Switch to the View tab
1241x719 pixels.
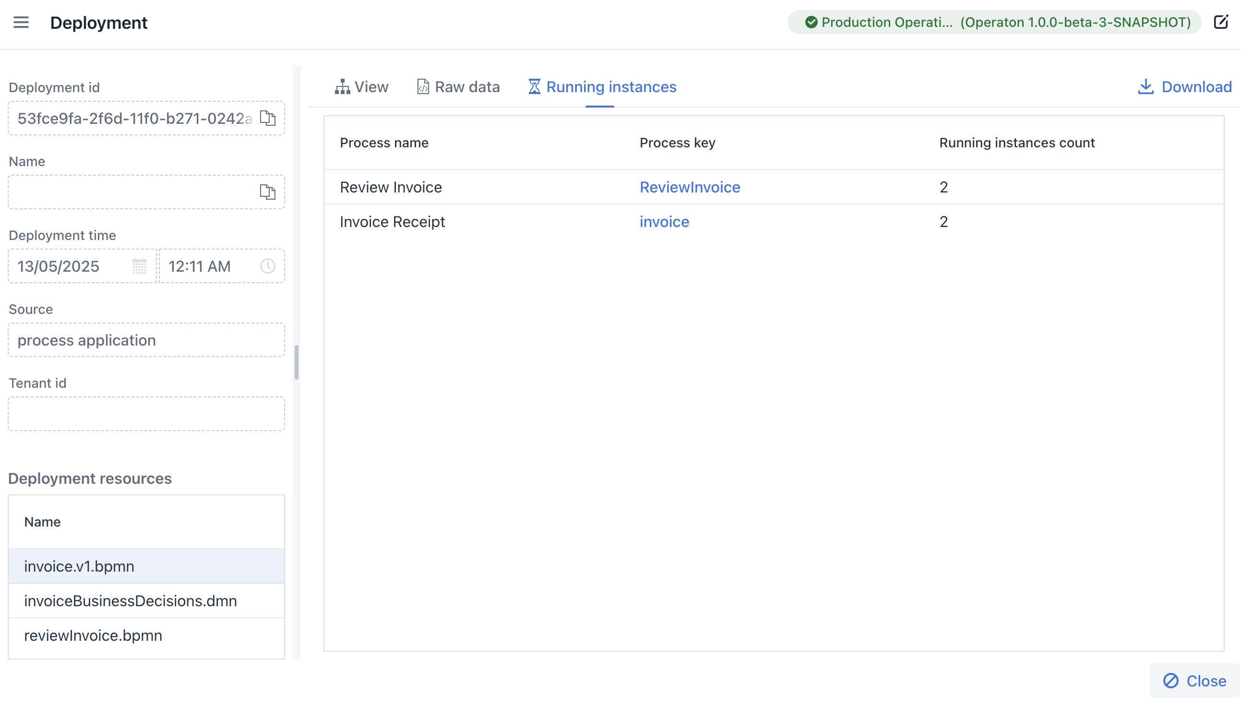(x=361, y=87)
